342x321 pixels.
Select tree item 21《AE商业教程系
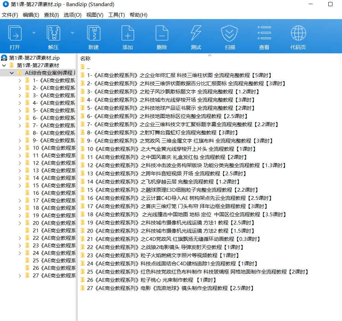tap(54, 231)
